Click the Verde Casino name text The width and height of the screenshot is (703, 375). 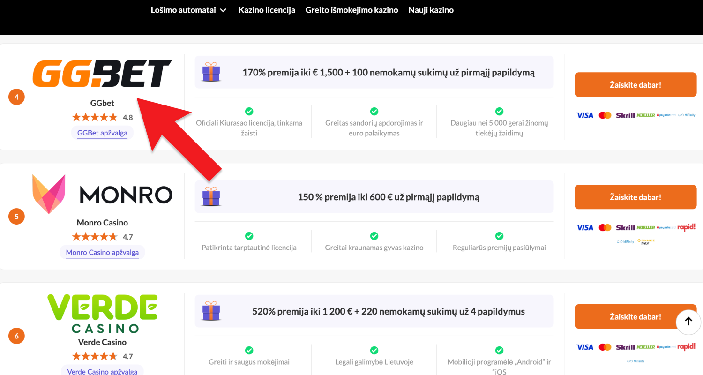click(102, 342)
